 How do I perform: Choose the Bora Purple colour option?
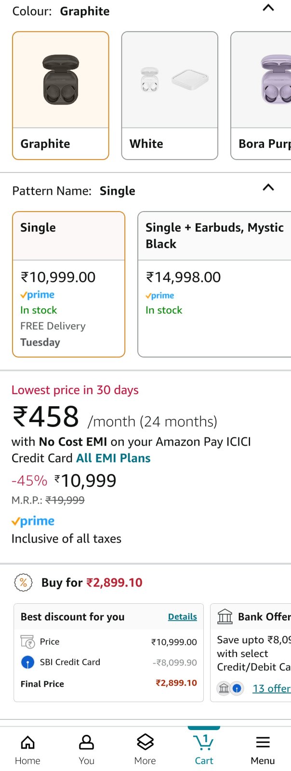pyautogui.click(x=261, y=95)
